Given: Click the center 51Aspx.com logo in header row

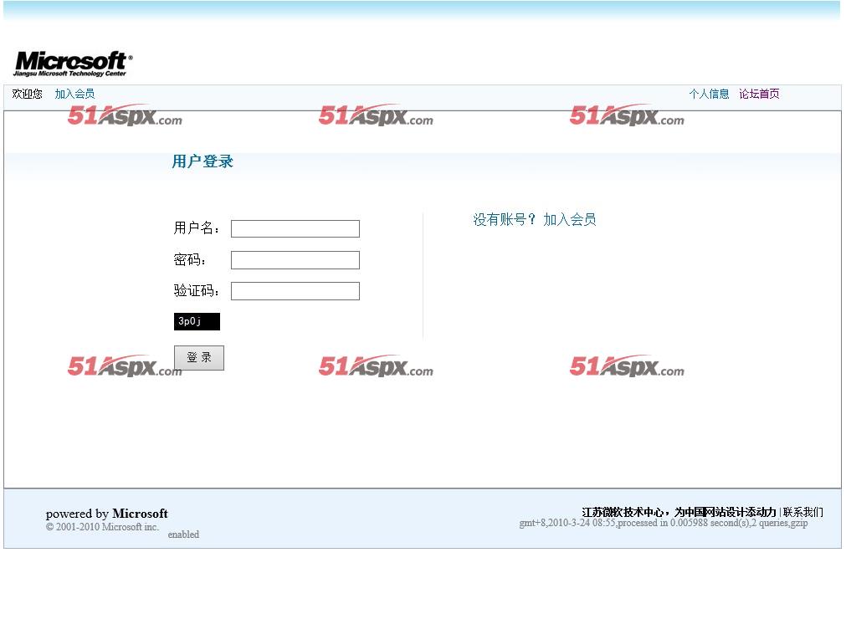Looking at the screenshot, I should coord(375,116).
